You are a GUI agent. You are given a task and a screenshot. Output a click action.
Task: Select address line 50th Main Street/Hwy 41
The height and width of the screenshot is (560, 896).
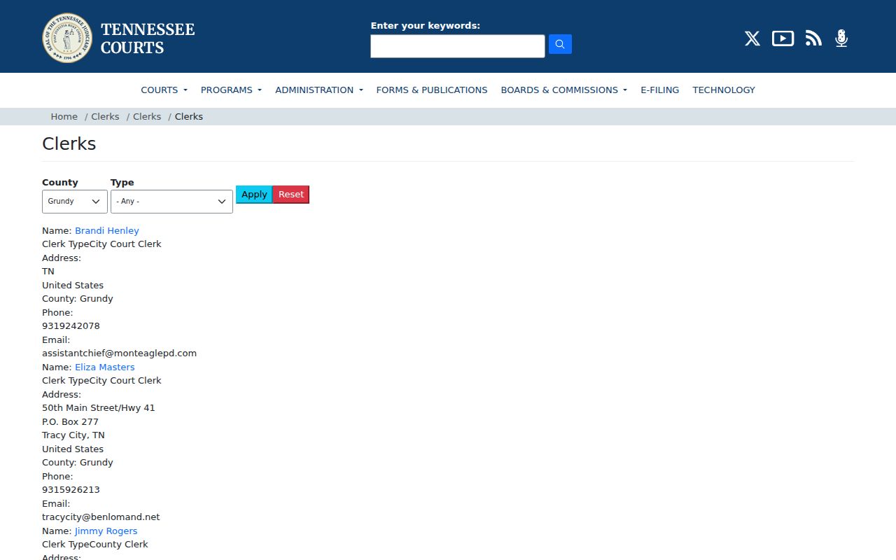point(99,407)
